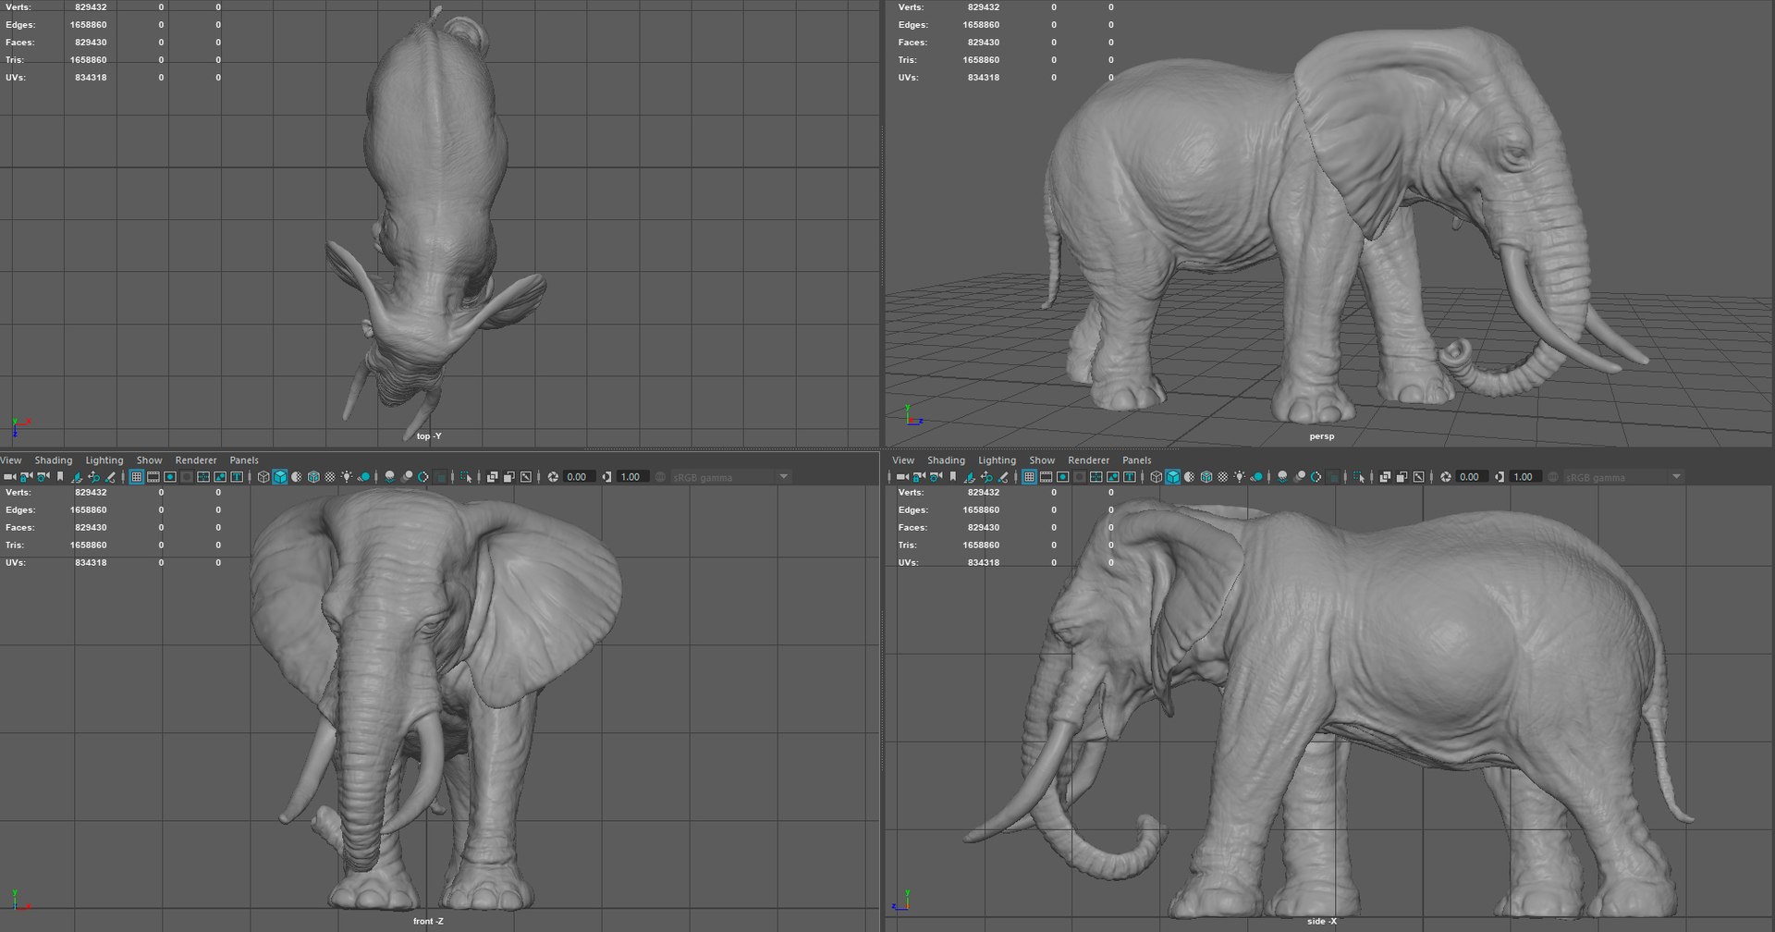Toggle Use All Lights in front panel
The width and height of the screenshot is (1775, 932).
coord(347,477)
